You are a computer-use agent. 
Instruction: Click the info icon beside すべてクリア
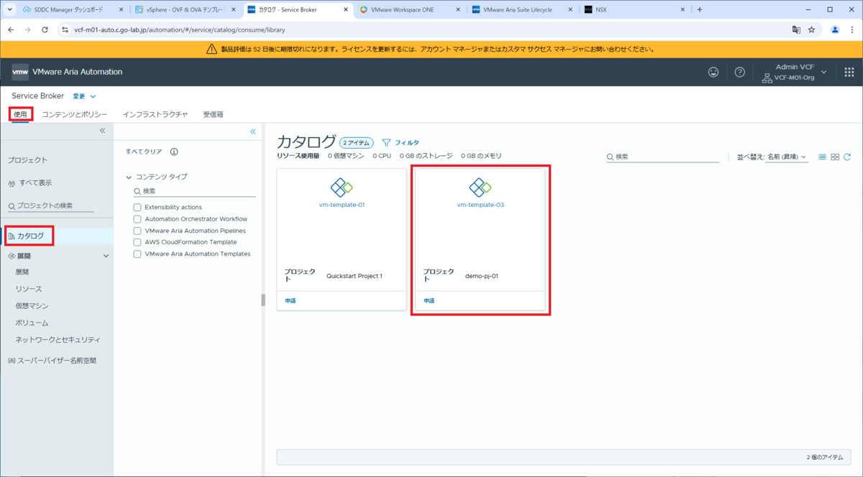(174, 152)
